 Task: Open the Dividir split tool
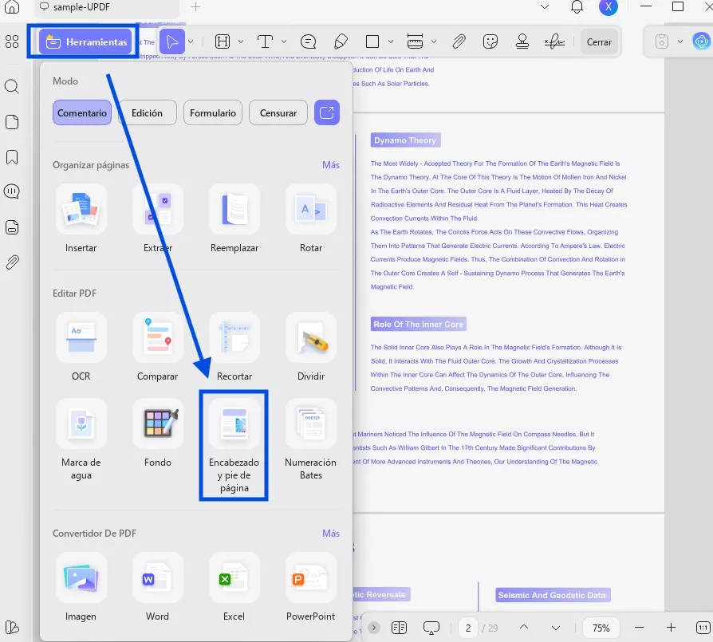coord(311,348)
